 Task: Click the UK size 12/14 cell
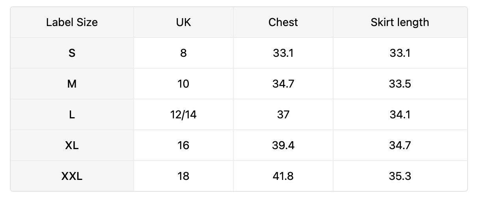(x=183, y=114)
